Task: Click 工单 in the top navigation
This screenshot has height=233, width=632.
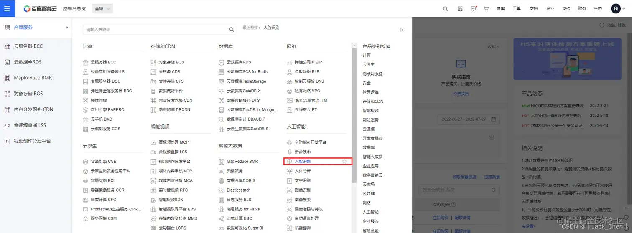Action: click(x=517, y=8)
